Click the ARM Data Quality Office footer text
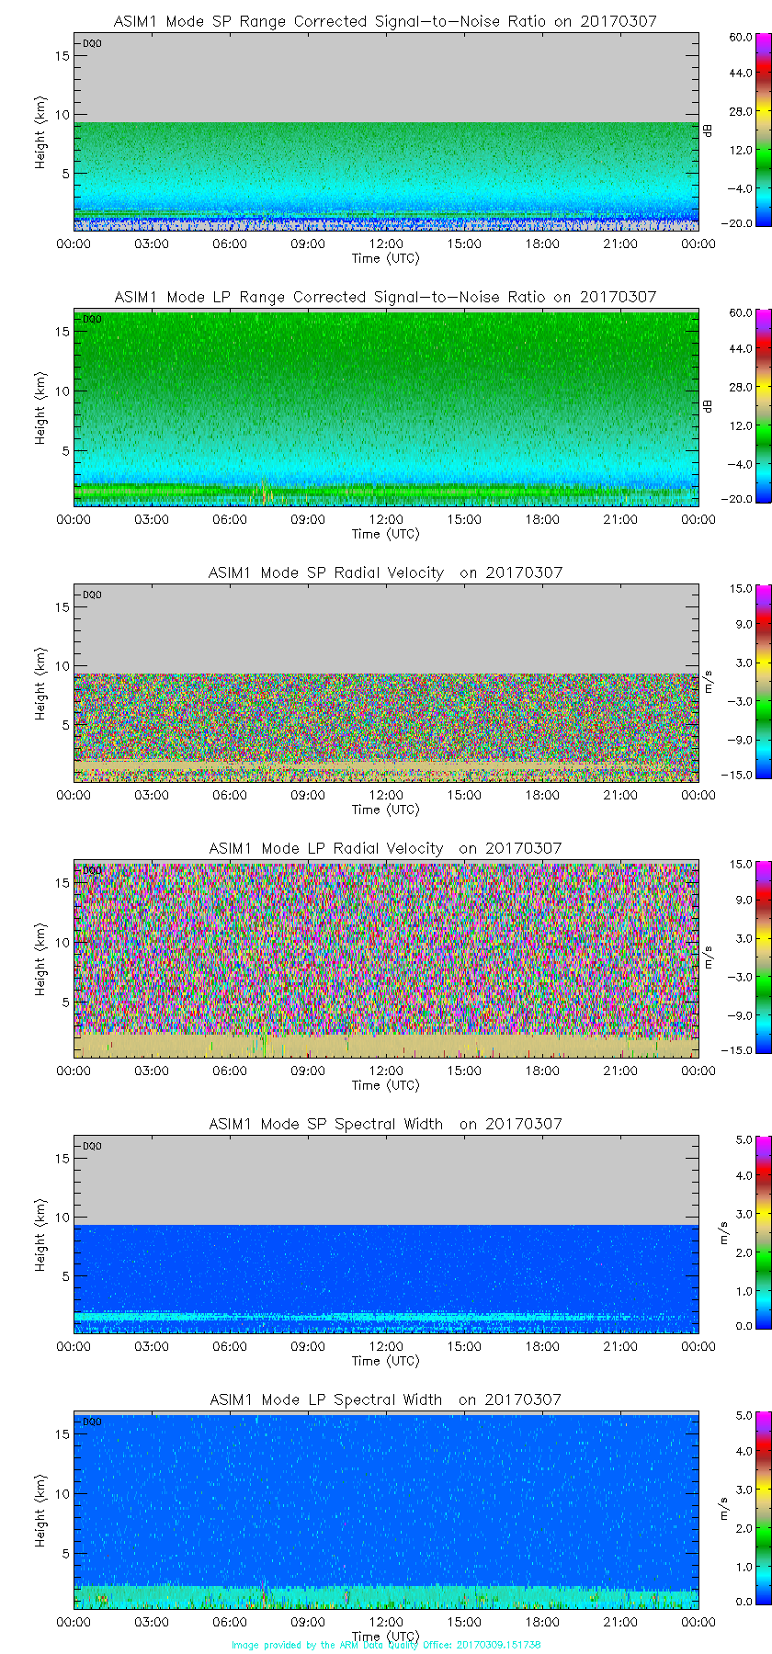 click(x=386, y=1645)
